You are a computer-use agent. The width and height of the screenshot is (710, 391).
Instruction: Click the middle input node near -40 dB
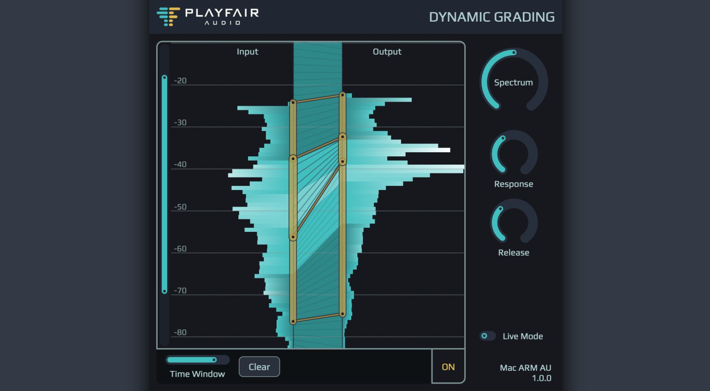[294, 159]
